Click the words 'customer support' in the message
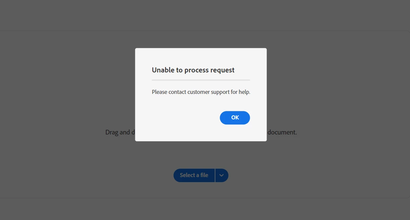410x220 pixels. [x=208, y=92]
